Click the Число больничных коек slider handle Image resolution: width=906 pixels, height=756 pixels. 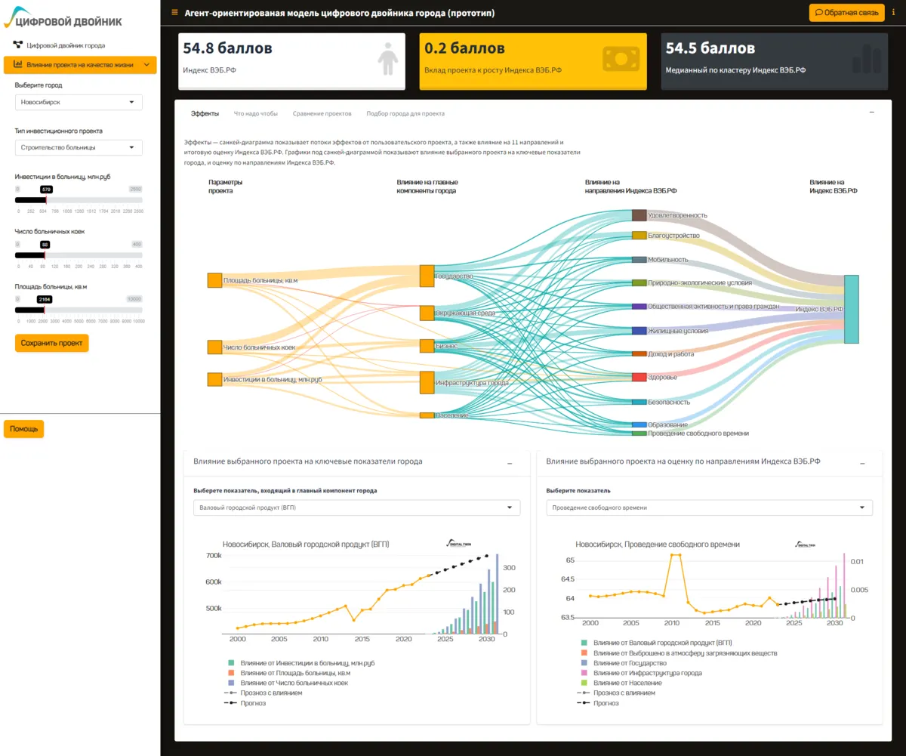45,255
